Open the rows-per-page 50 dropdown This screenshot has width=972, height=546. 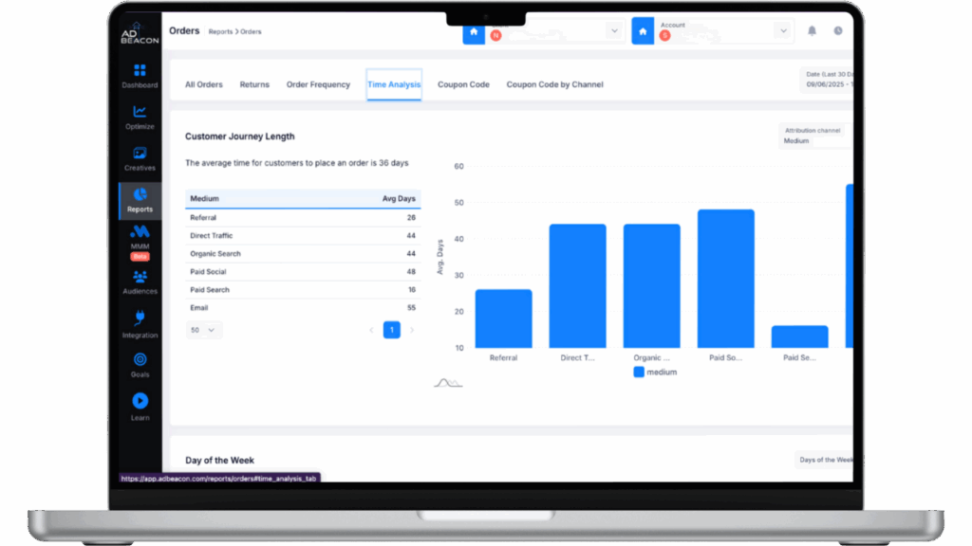(203, 330)
